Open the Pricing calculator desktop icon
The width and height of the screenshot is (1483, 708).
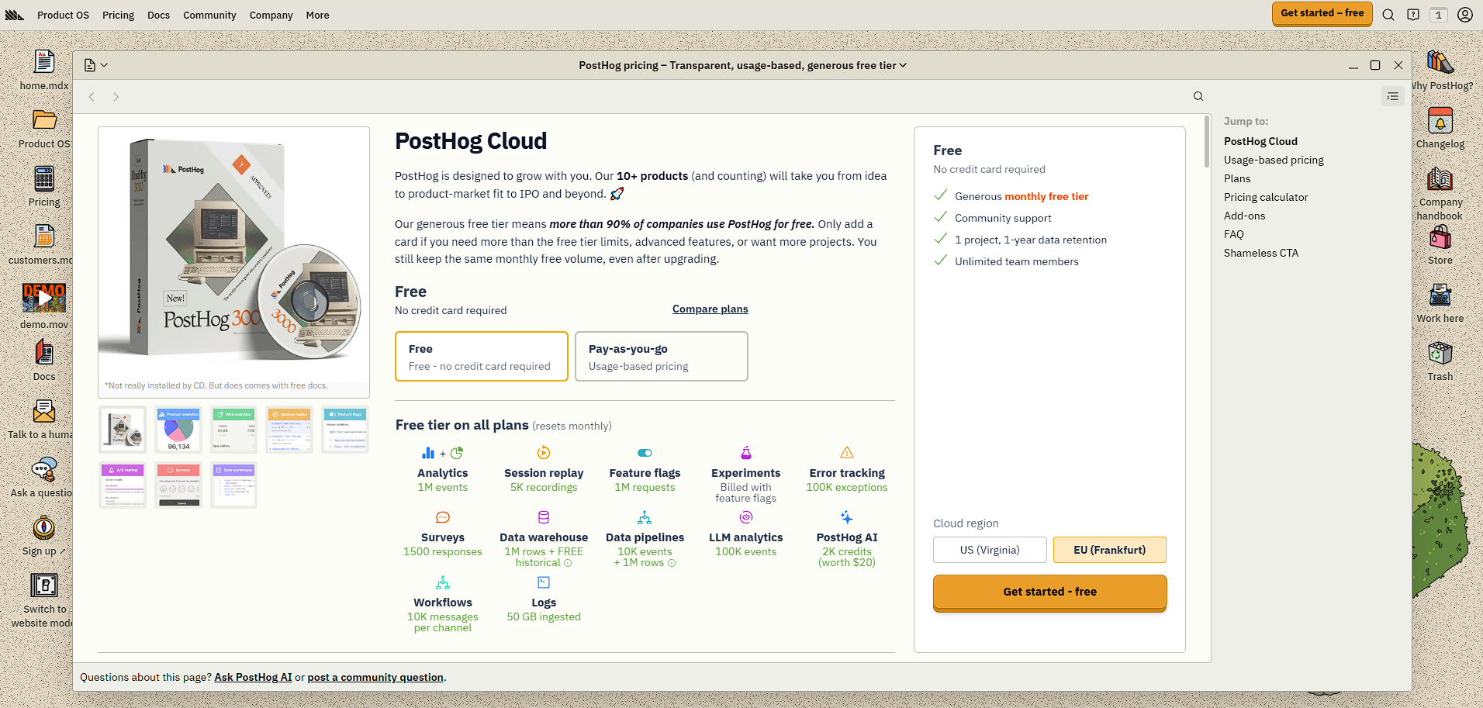(44, 186)
